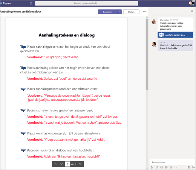
Task: Click the second message sender's avatar
Action: (x=154, y=44)
